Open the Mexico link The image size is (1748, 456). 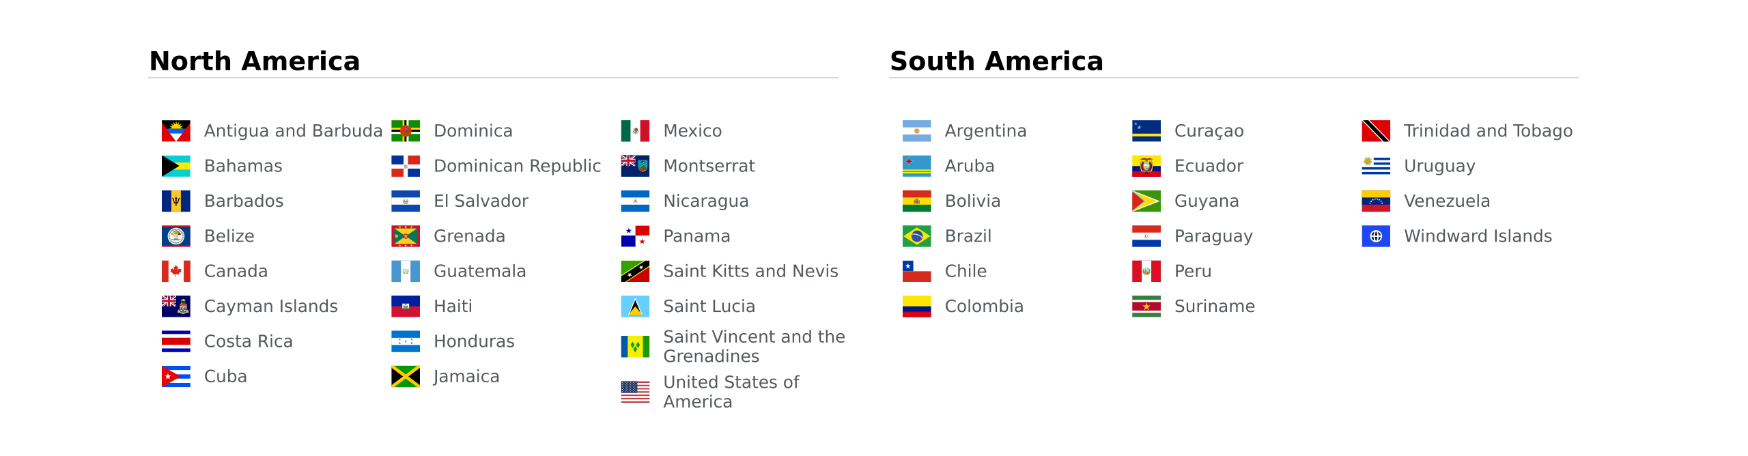tap(692, 131)
